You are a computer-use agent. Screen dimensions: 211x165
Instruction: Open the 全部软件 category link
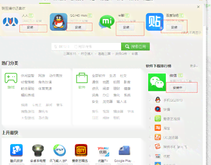[x=99, y=76]
